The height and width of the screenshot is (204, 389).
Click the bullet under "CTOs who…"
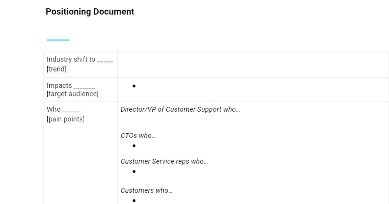pyautogui.click(x=134, y=146)
